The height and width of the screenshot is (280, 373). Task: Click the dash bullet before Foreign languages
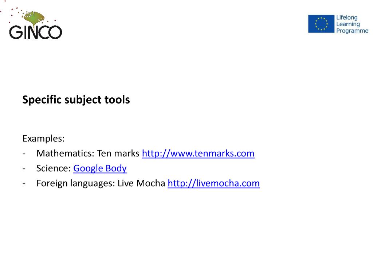[24, 183]
